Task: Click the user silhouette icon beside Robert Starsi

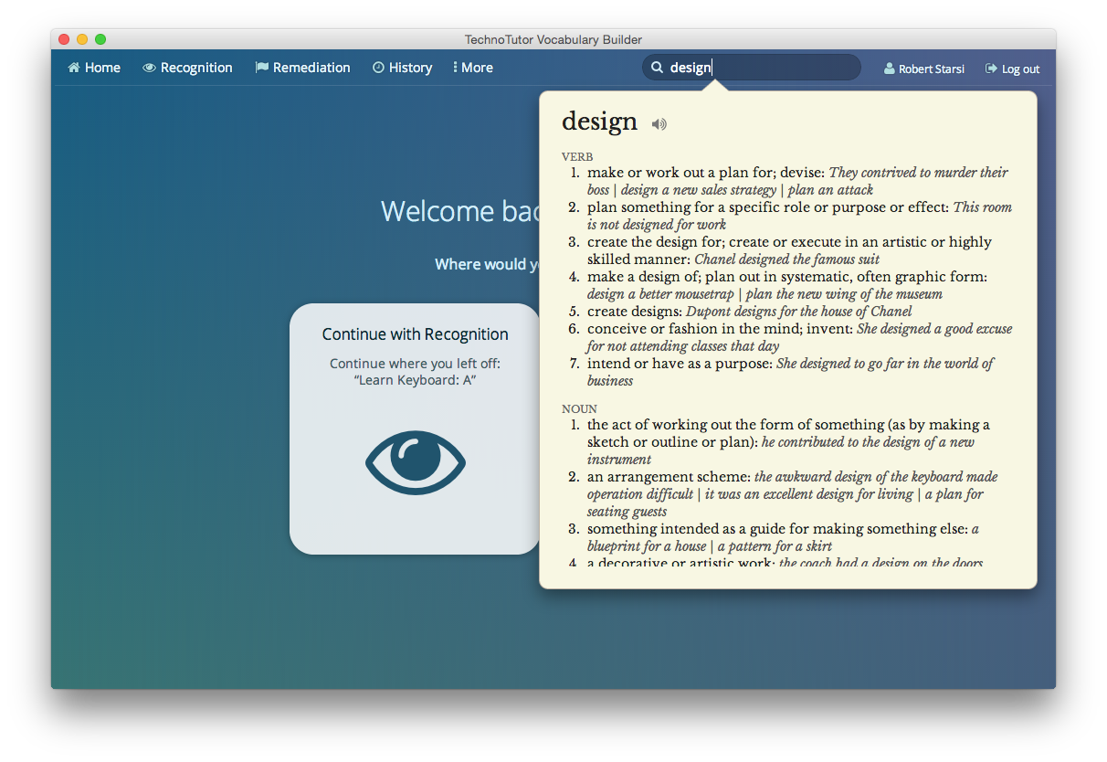Action: (x=889, y=68)
